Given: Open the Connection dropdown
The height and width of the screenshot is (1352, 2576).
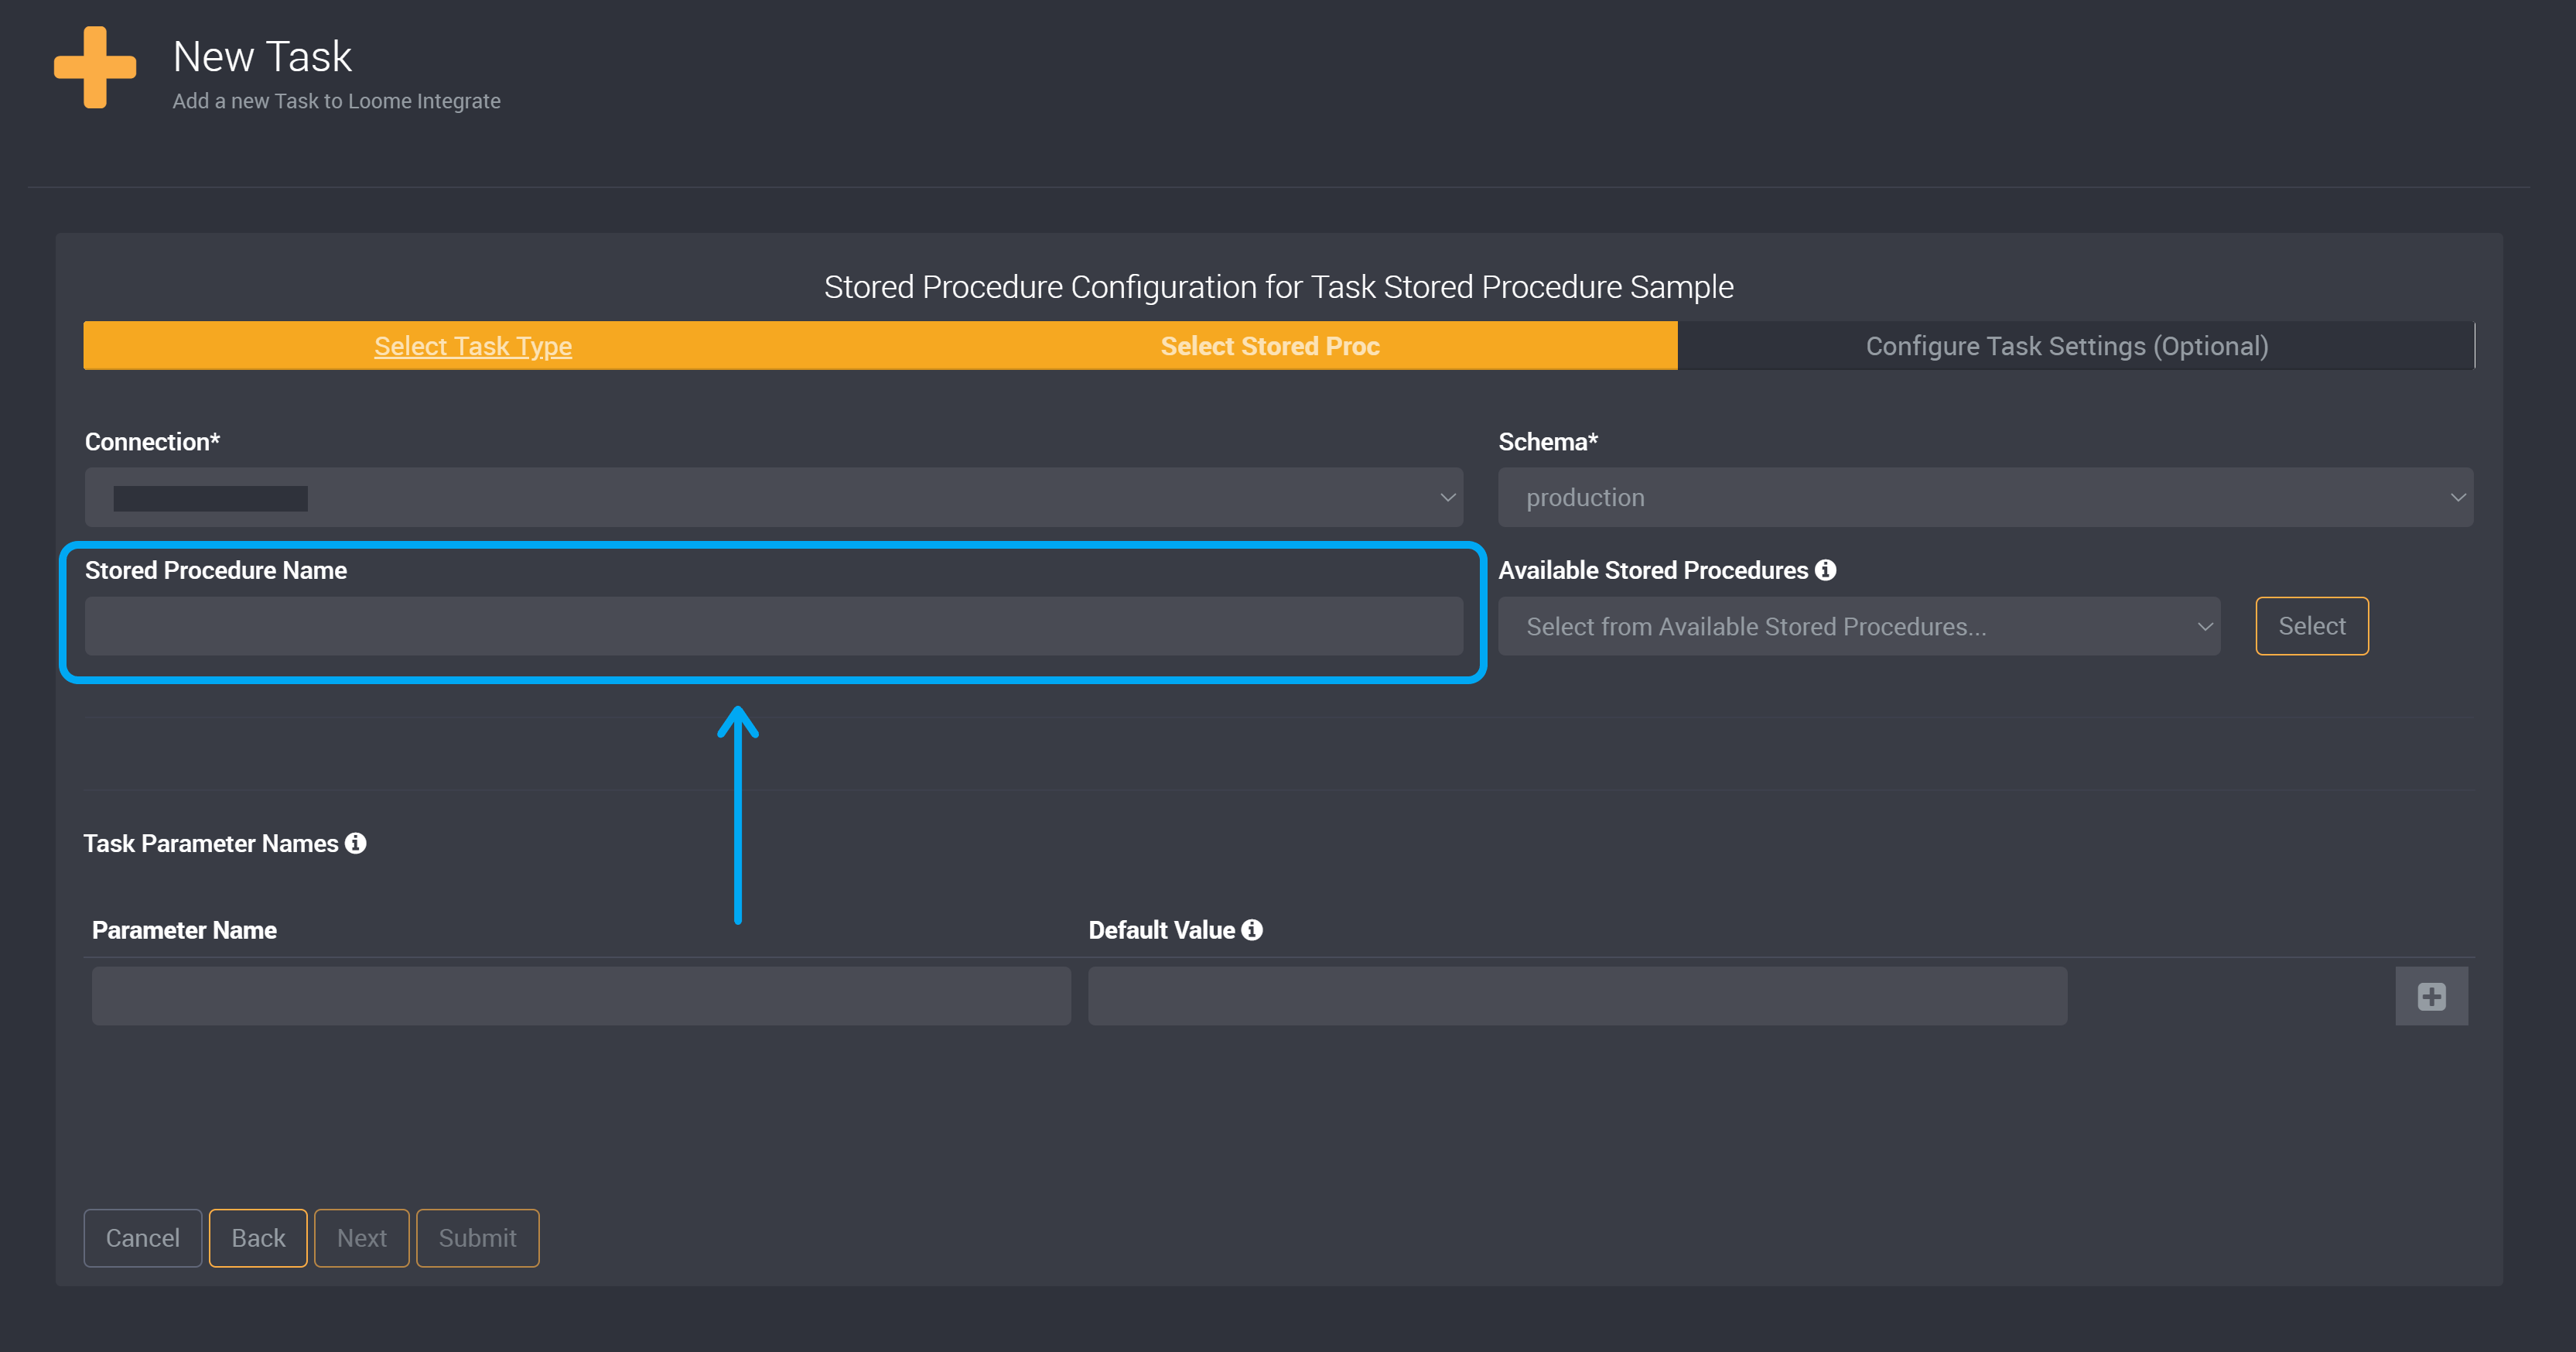Looking at the screenshot, I should point(773,498).
